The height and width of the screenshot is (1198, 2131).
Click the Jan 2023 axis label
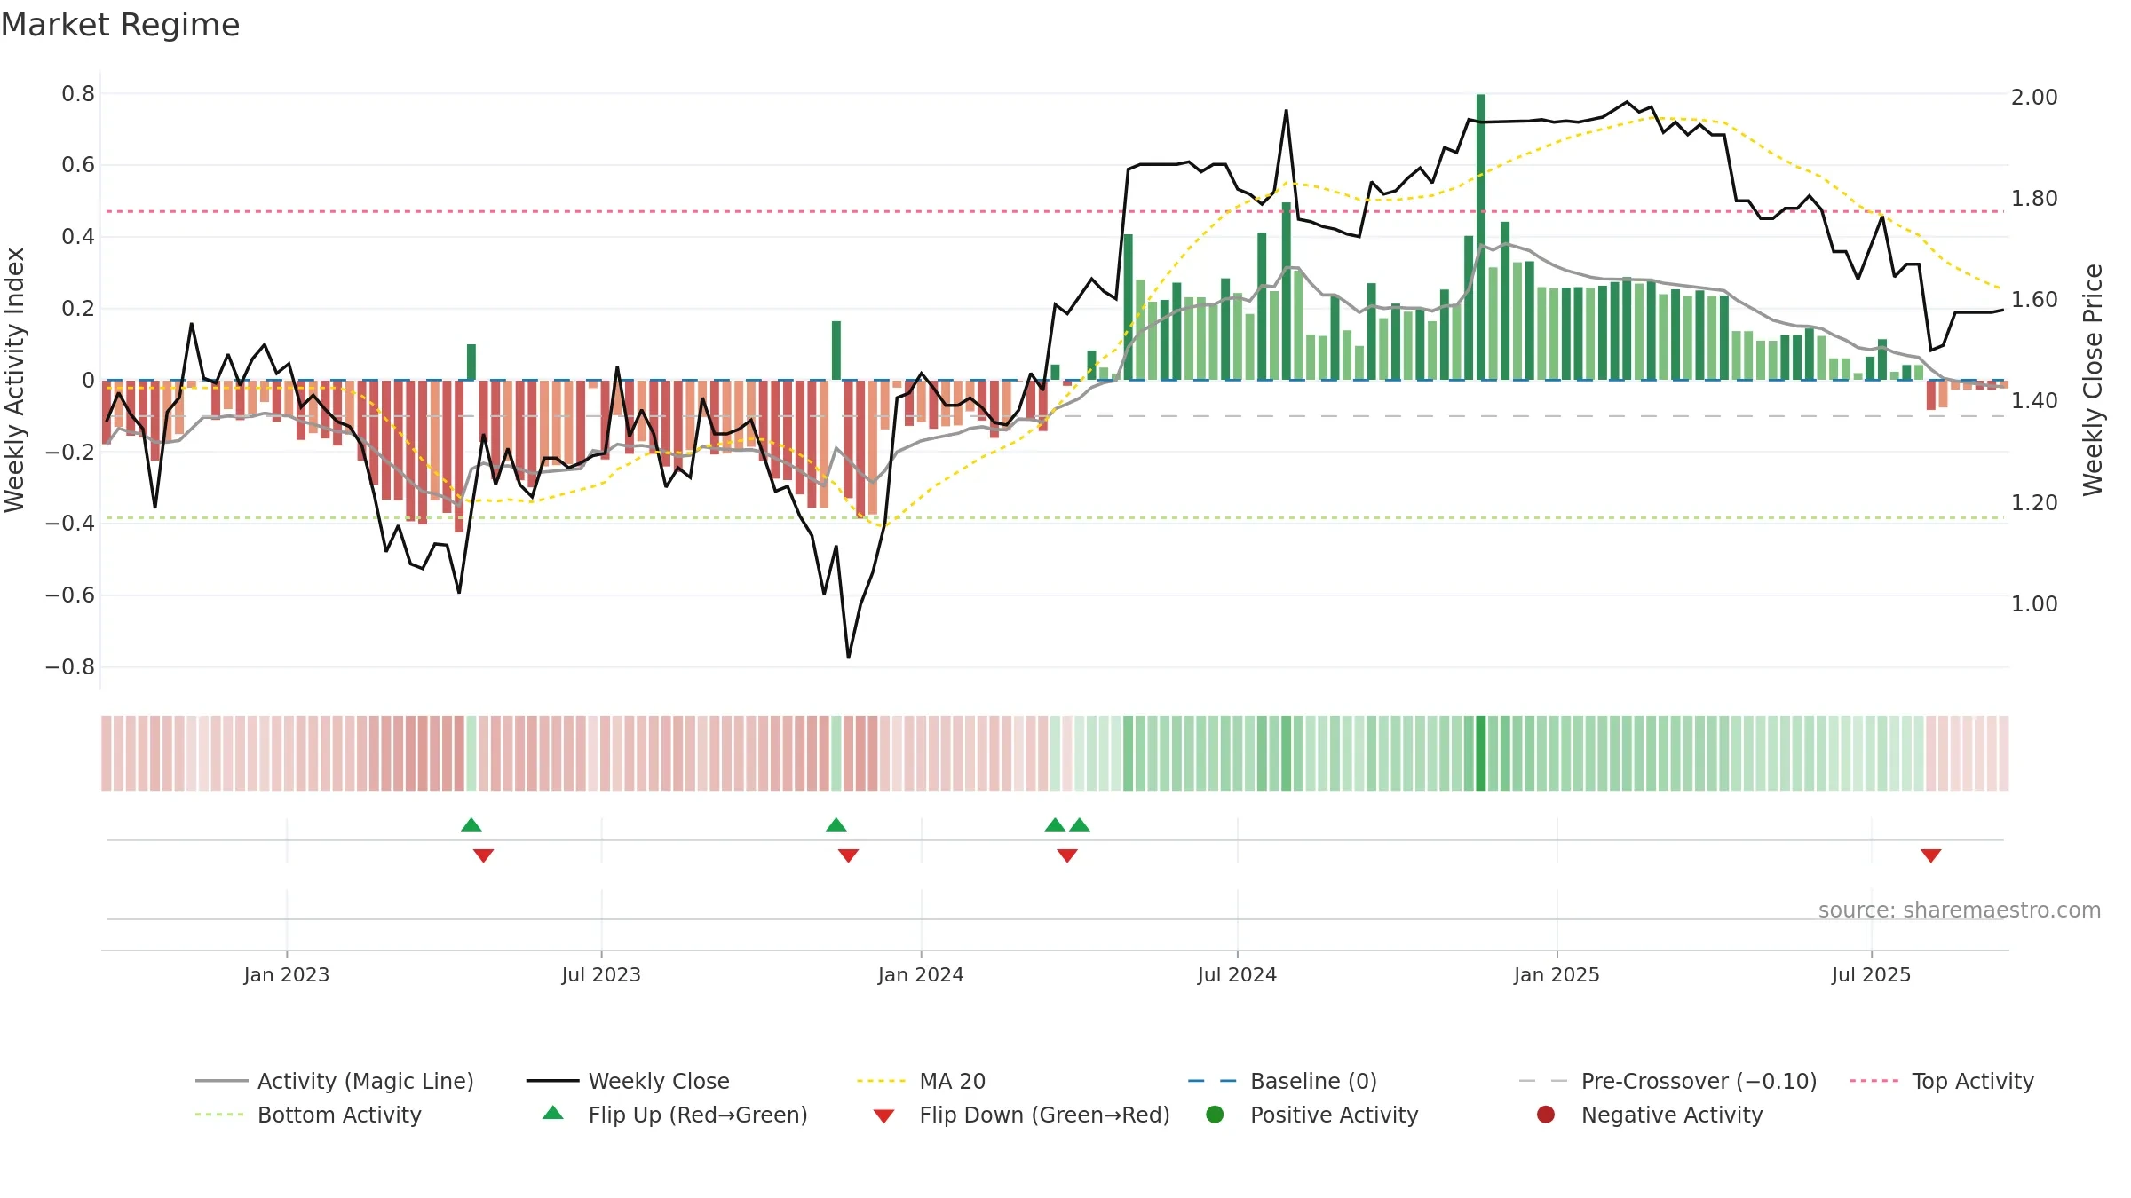[x=287, y=974]
